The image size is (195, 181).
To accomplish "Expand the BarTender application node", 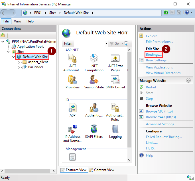I will coord(19,67).
